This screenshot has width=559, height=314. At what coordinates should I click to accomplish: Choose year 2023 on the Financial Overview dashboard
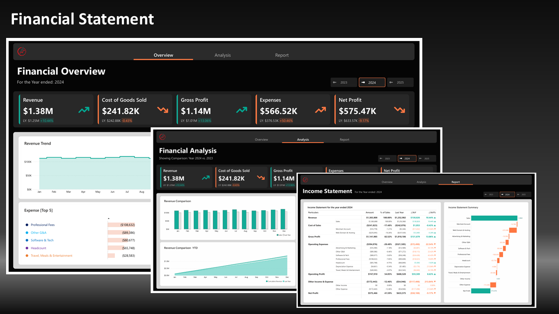click(344, 82)
